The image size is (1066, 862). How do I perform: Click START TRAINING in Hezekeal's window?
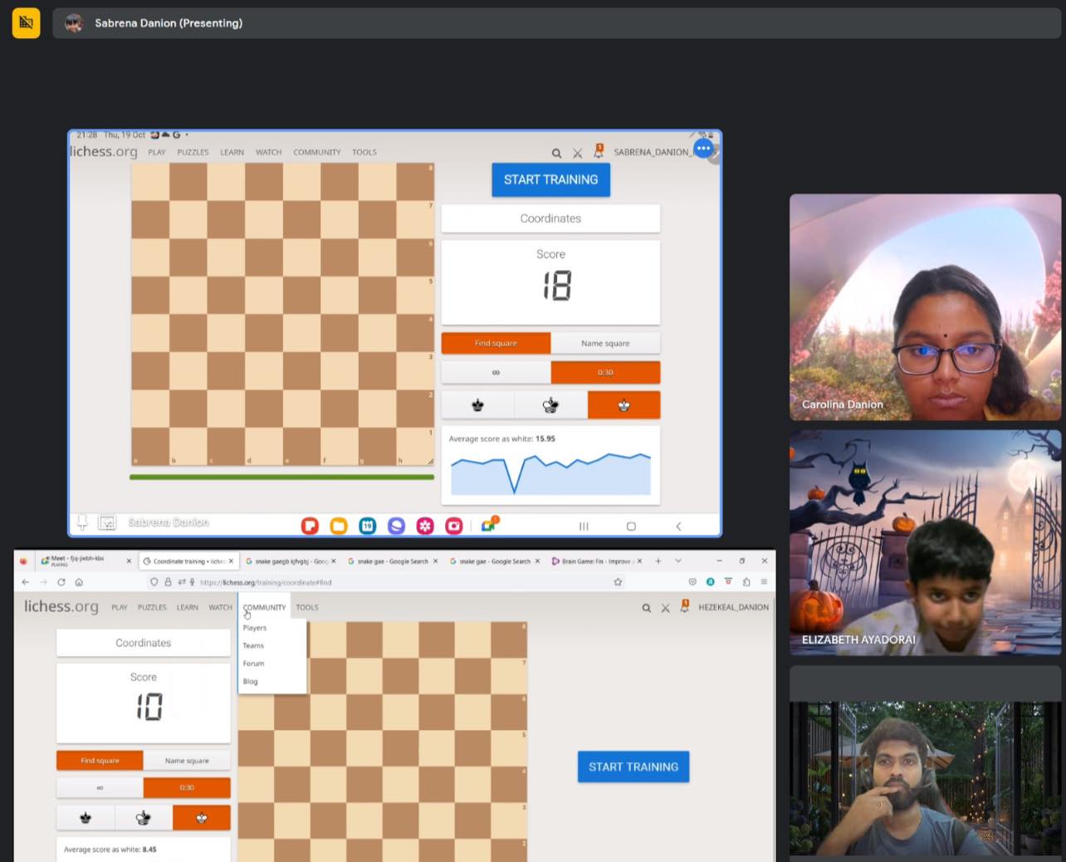pos(633,766)
